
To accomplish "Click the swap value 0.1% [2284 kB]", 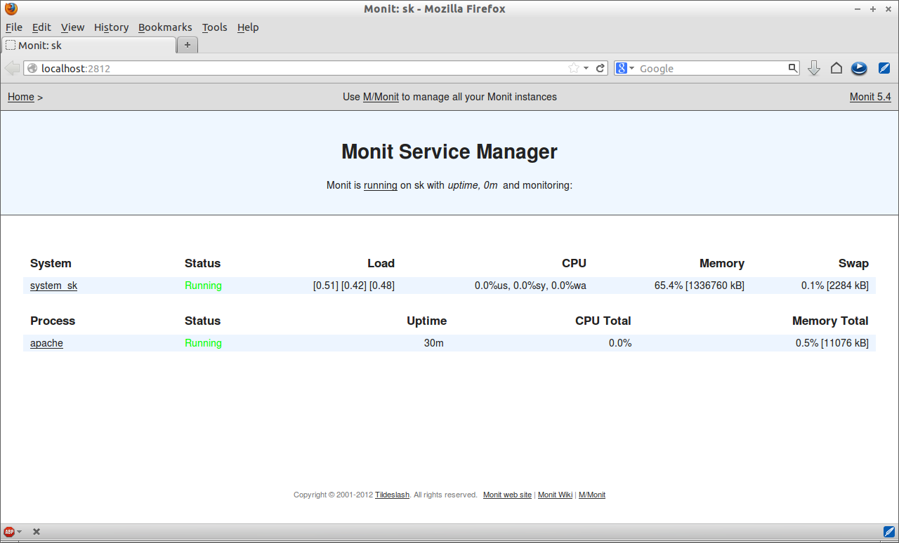I will (x=835, y=286).
